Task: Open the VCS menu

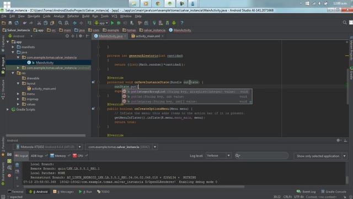Action: coord(114,16)
